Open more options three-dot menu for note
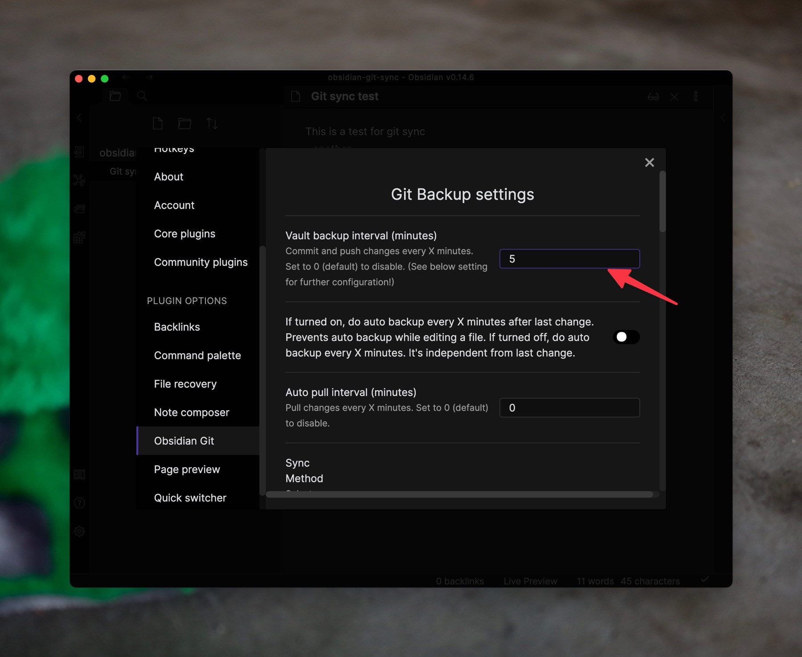Viewport: 802px width, 657px height. (696, 97)
